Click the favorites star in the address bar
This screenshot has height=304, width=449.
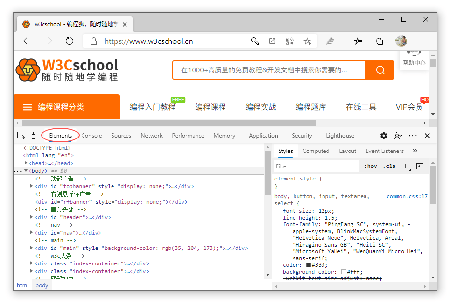pyautogui.click(x=307, y=42)
